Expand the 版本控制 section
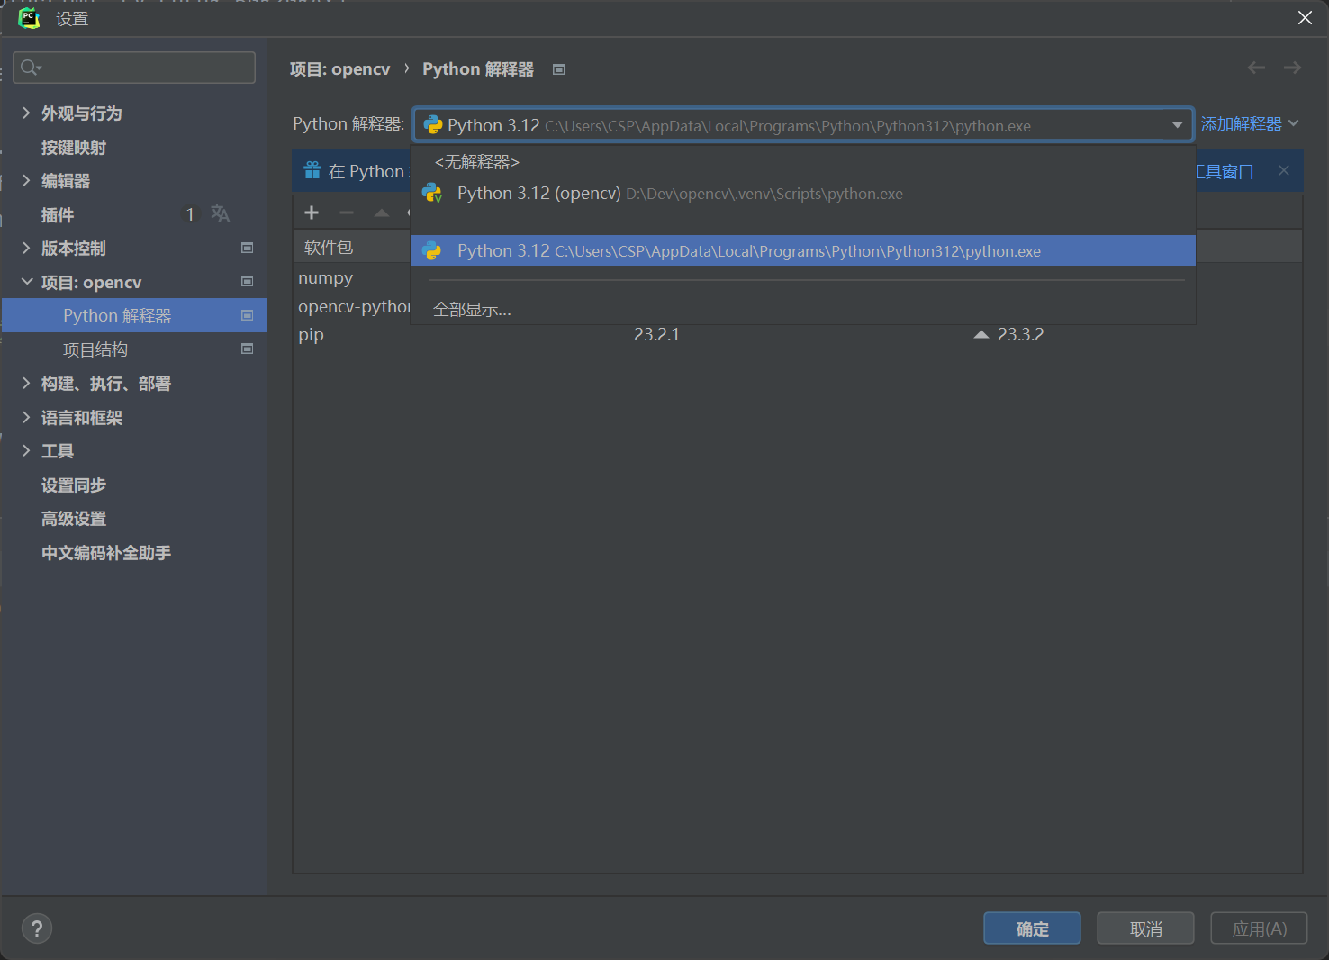This screenshot has width=1329, height=960. coord(26,248)
